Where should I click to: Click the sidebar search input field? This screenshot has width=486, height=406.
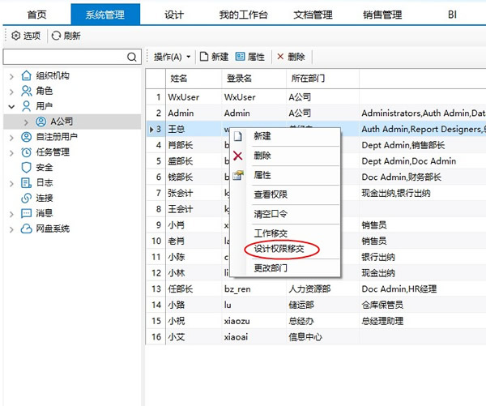[x=65, y=57]
